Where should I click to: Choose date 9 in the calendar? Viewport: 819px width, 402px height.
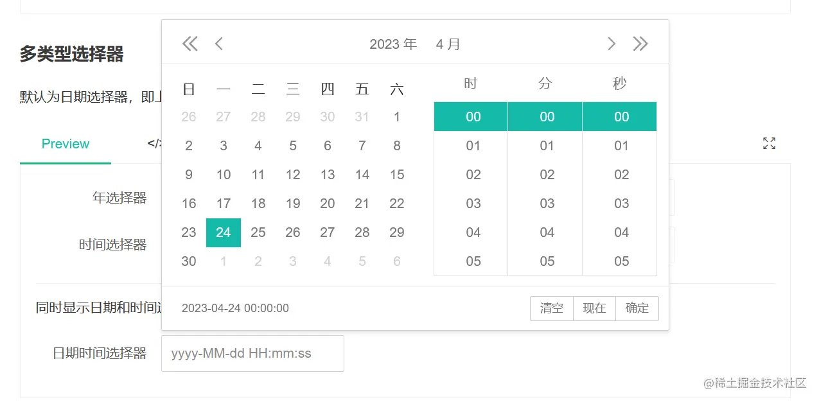click(189, 175)
